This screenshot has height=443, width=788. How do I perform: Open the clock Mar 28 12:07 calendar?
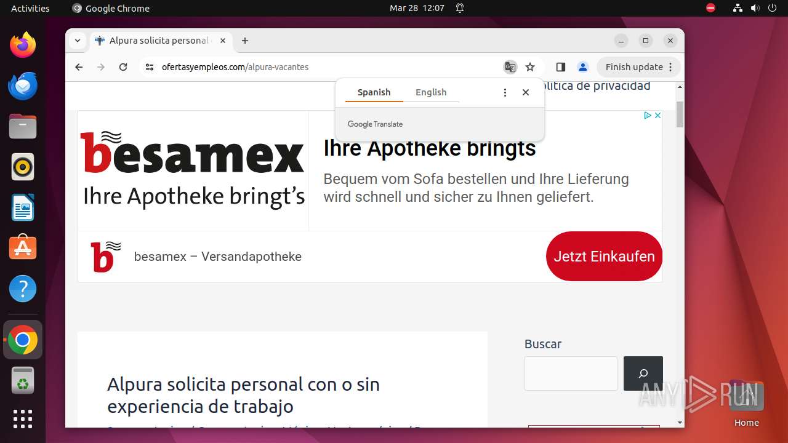417,8
